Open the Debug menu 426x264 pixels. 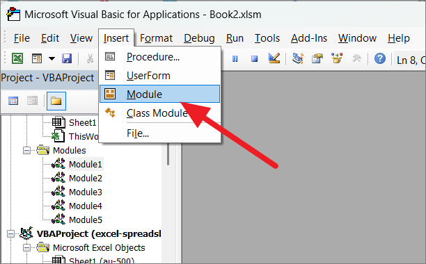click(x=199, y=38)
